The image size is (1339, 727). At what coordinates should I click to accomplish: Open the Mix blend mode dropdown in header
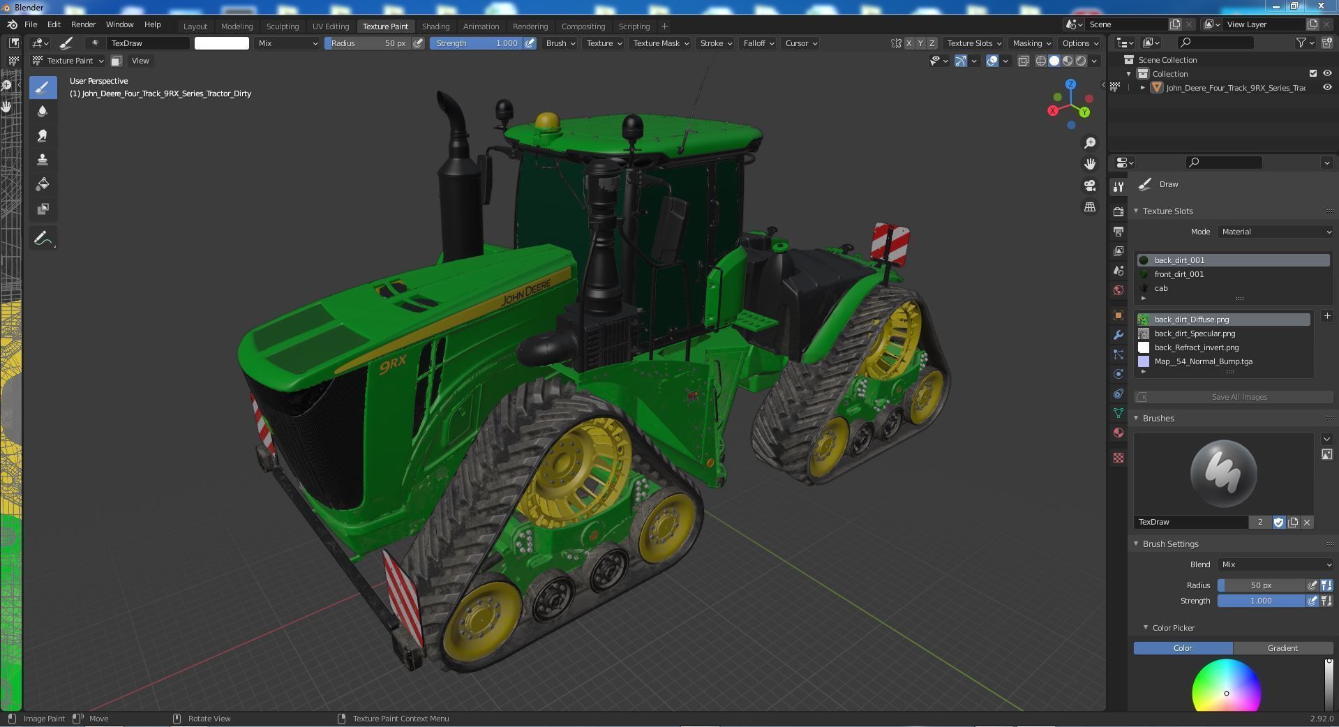(287, 43)
